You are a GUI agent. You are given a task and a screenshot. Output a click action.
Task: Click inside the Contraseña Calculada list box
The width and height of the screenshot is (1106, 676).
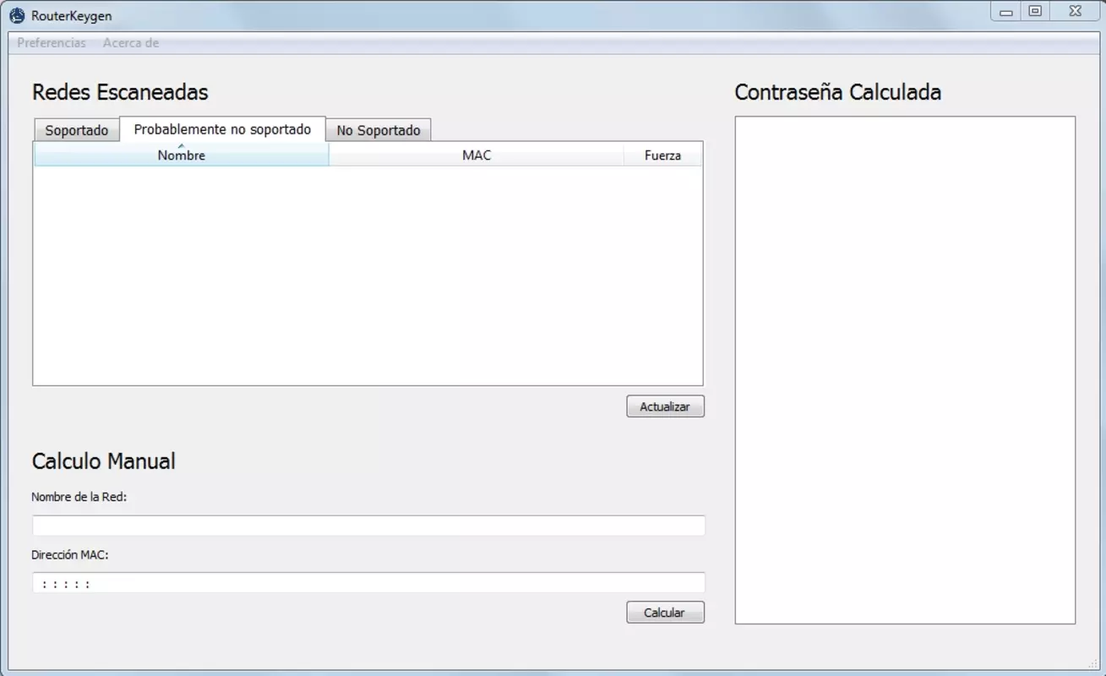point(905,370)
